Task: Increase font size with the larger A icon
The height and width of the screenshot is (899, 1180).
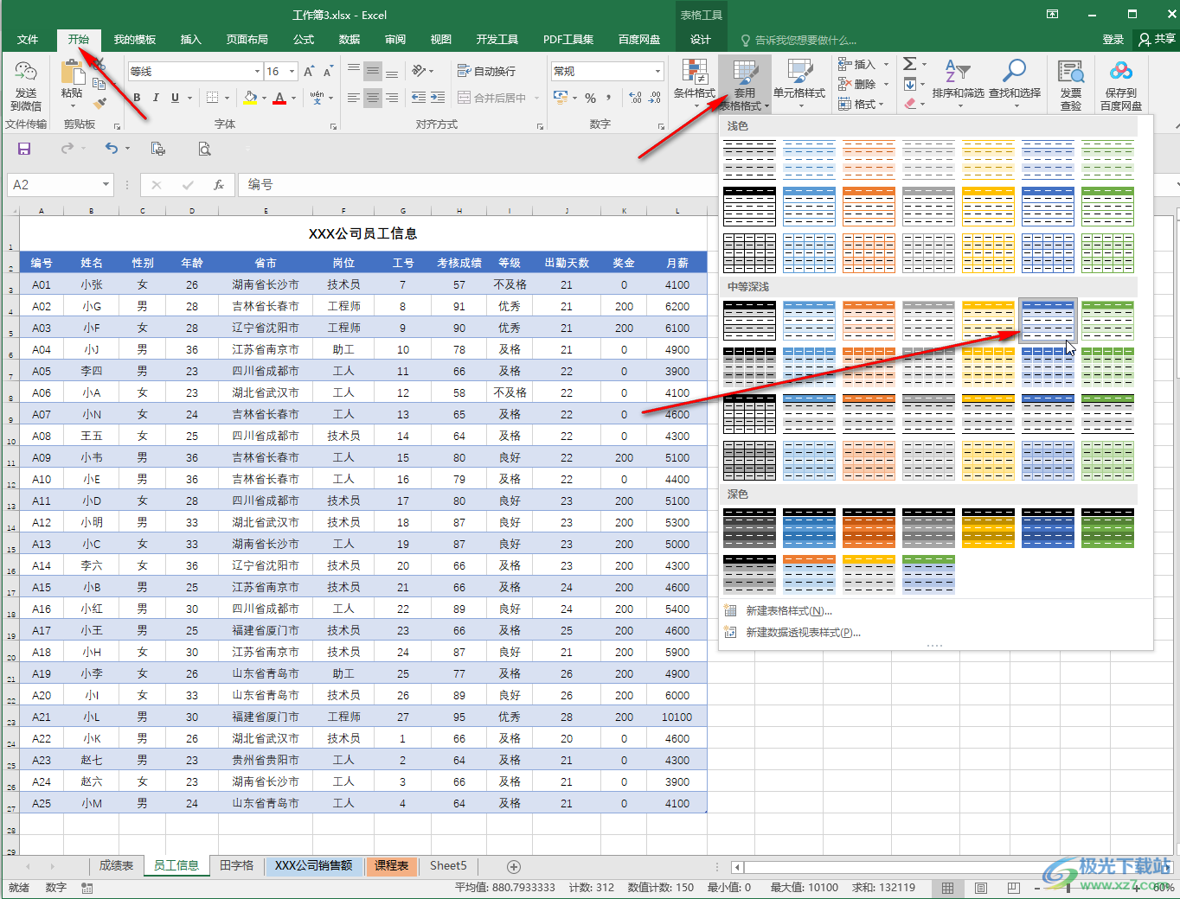Action: 309,72
